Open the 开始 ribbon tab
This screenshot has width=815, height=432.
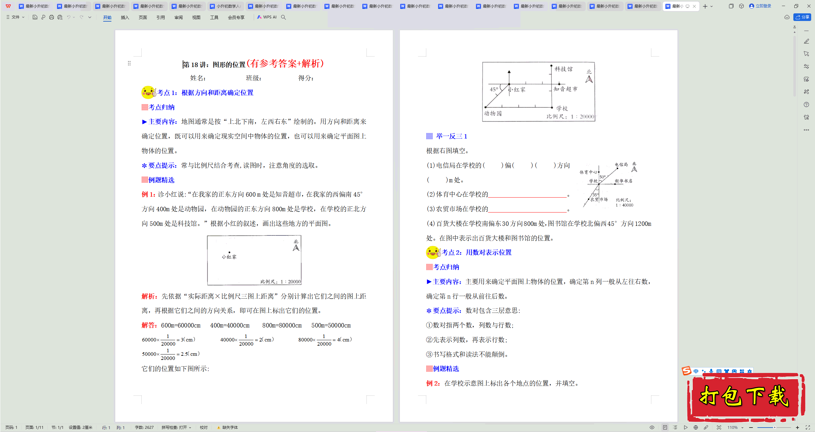tap(107, 17)
